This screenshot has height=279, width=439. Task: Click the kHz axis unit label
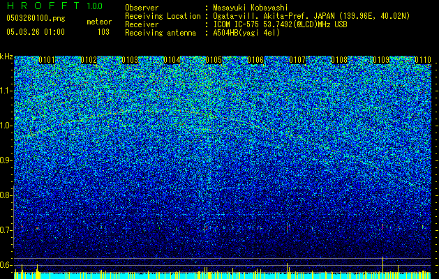click(x=6, y=56)
